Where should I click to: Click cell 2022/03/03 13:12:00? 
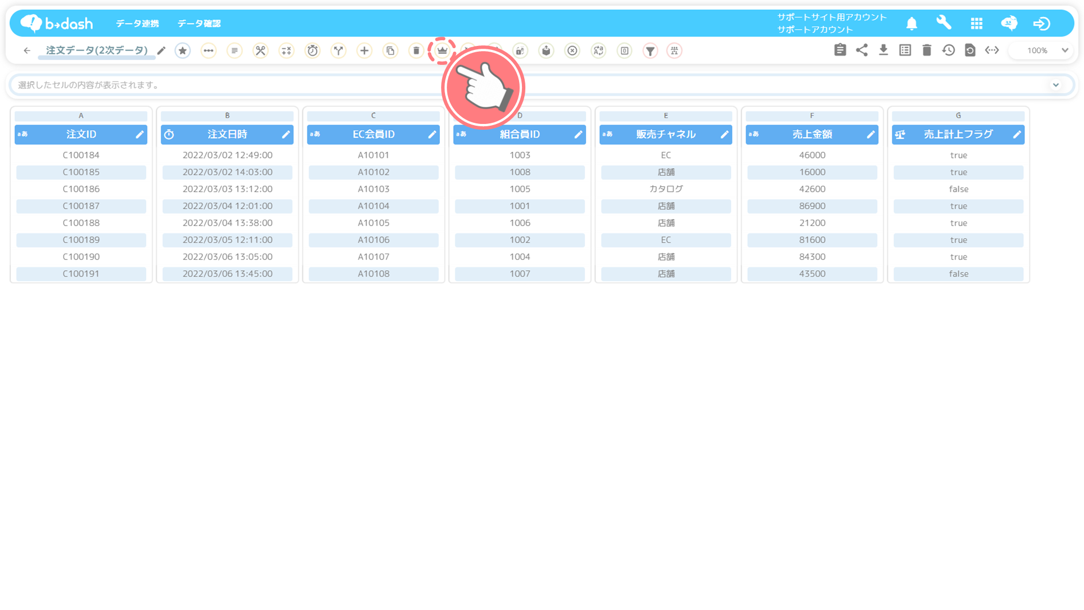[x=227, y=189]
